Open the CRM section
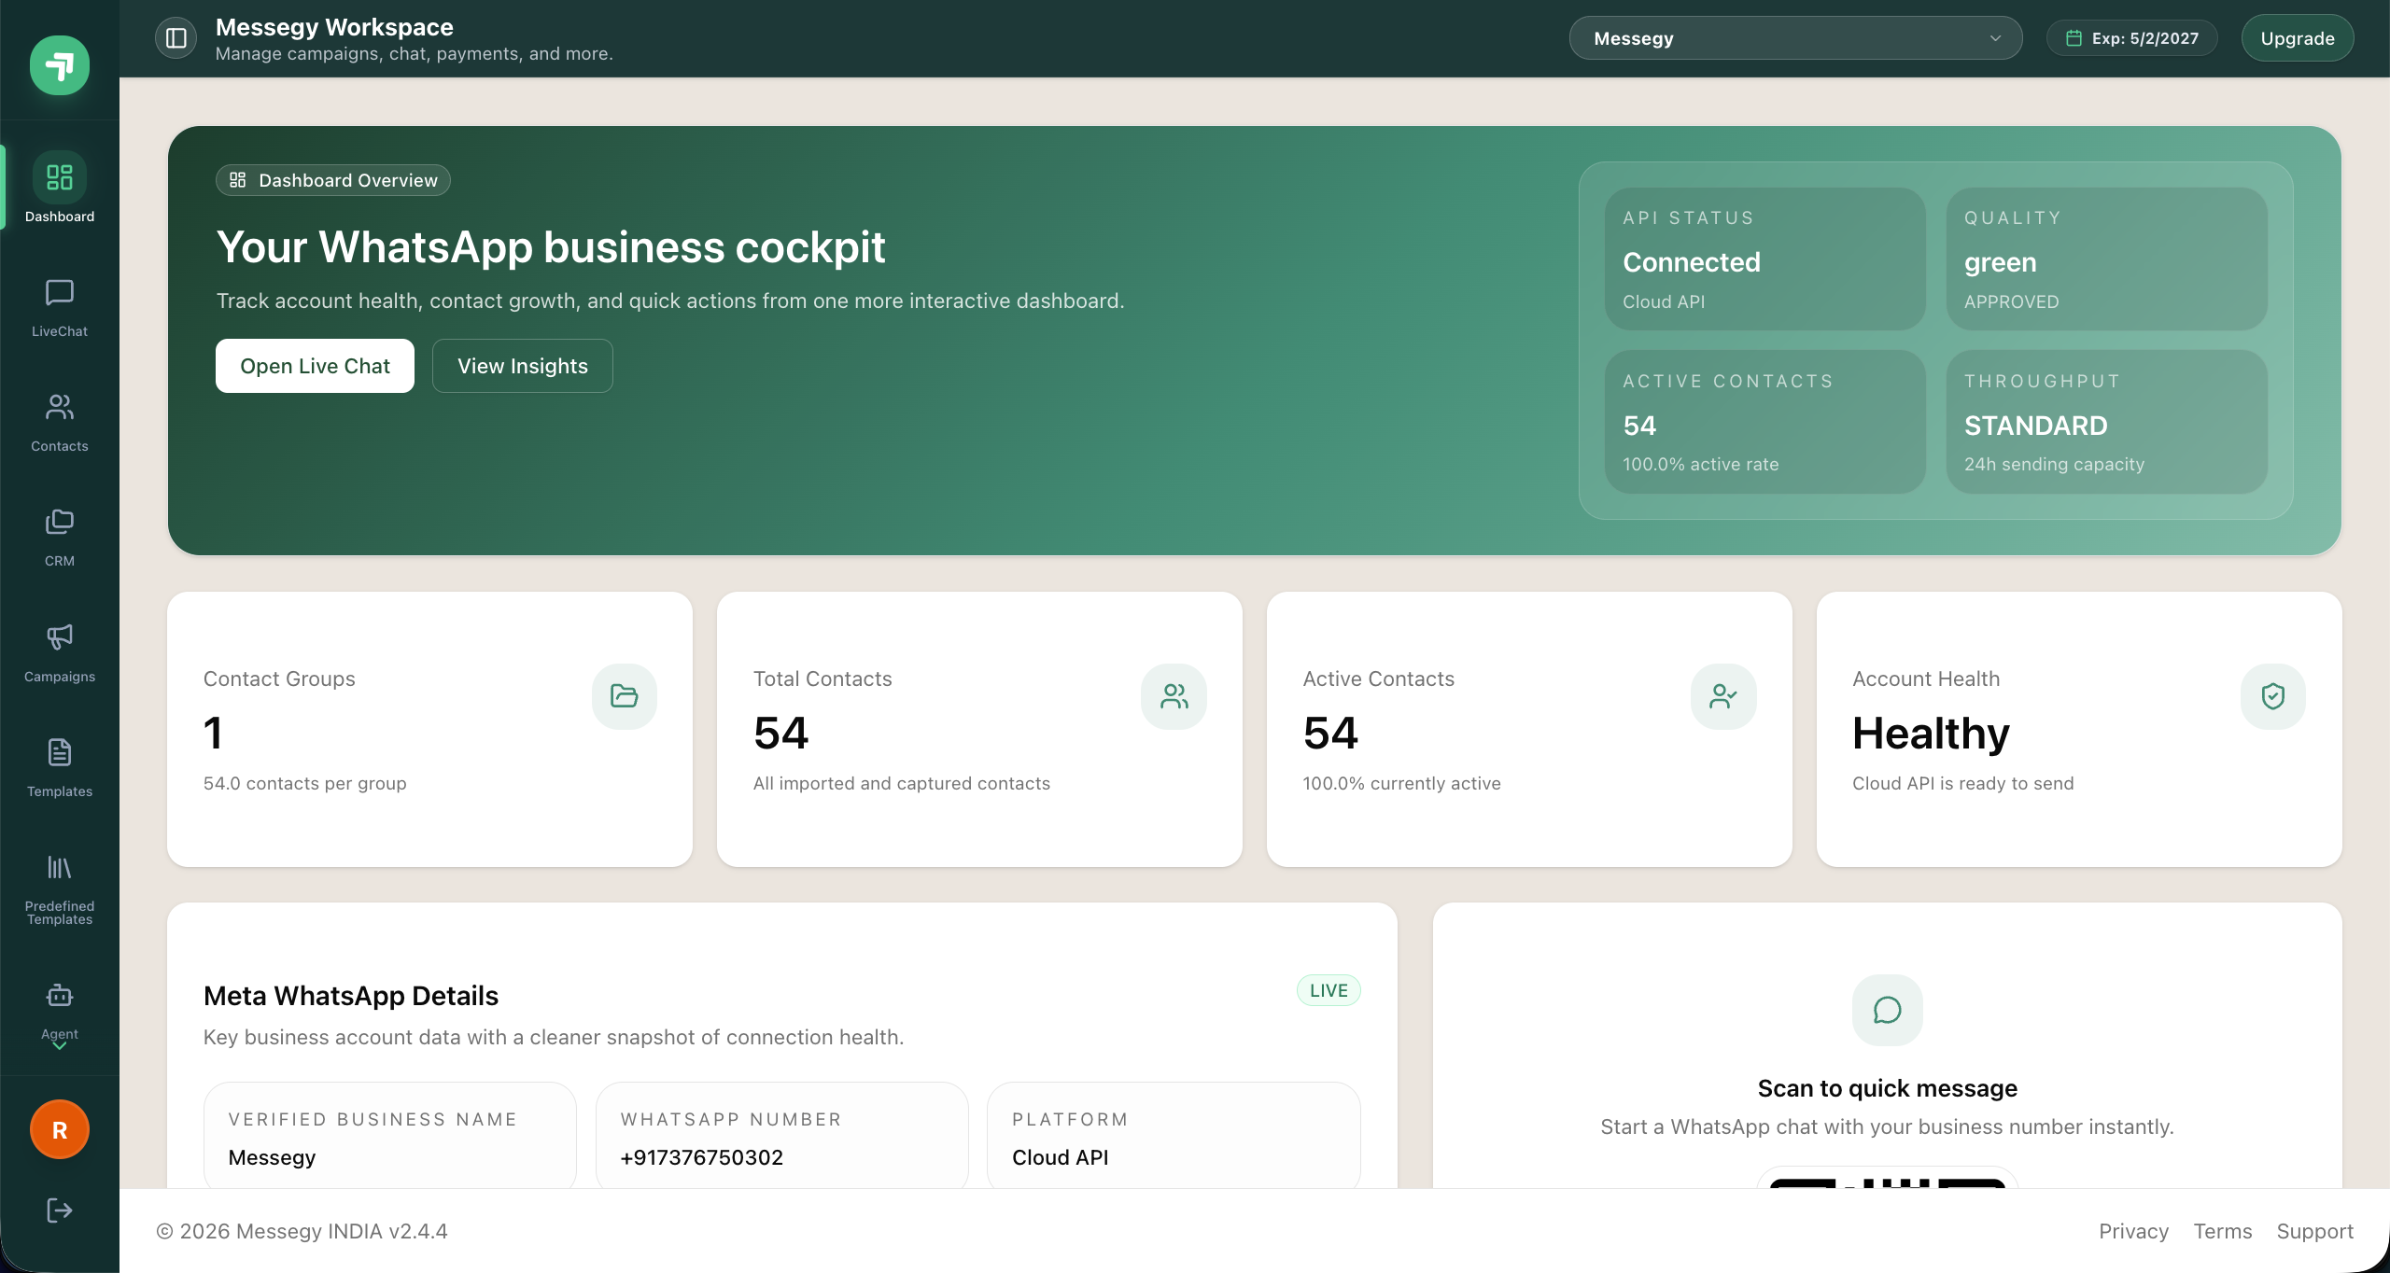 [x=60, y=539]
